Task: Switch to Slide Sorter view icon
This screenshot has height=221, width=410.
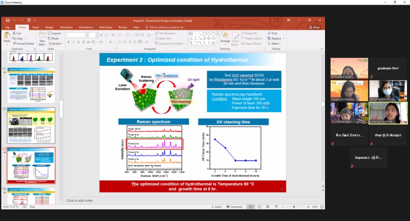Action: click(x=259, y=207)
